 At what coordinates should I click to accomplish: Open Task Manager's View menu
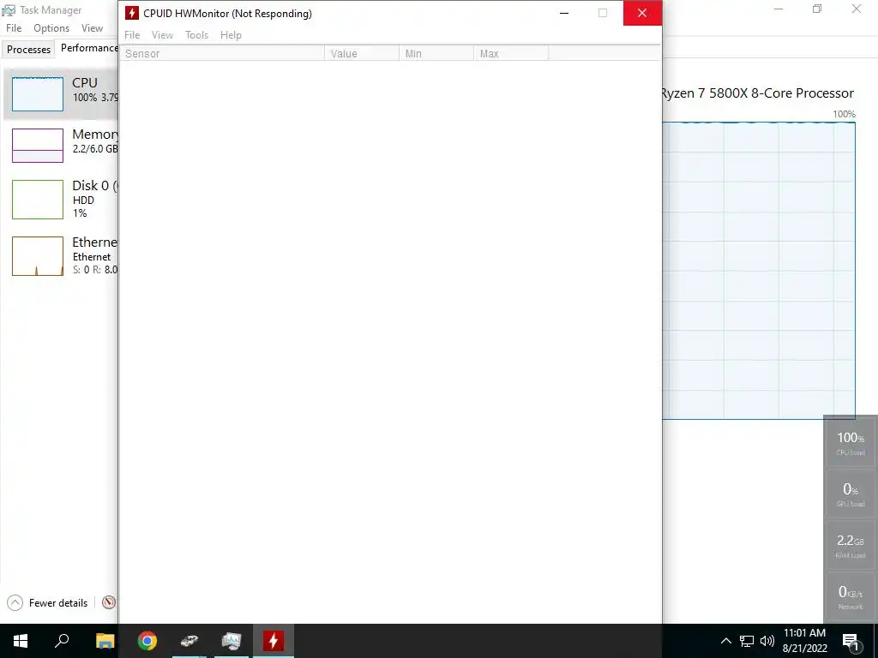(x=92, y=28)
